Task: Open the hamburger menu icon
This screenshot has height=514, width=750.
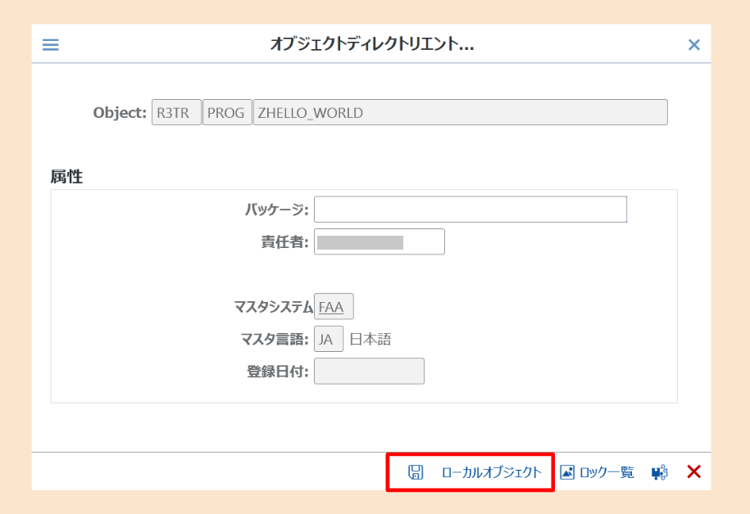Action: [50, 45]
